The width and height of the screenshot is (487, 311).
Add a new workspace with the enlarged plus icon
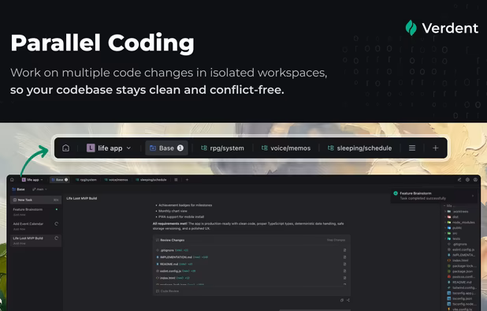436,148
